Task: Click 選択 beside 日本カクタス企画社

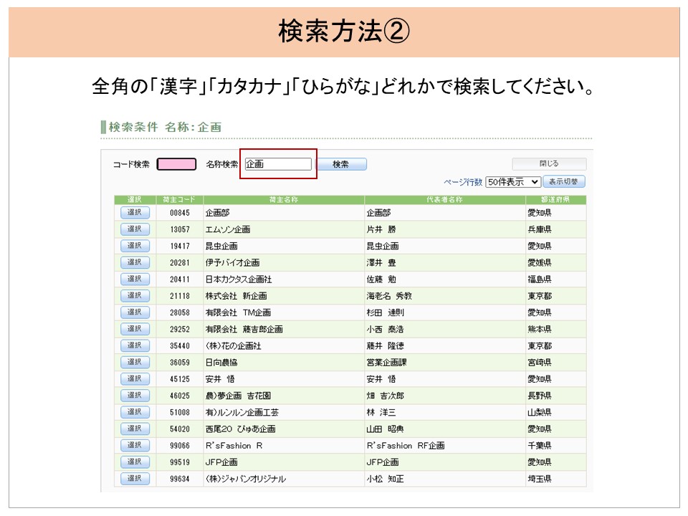Action: tap(134, 279)
